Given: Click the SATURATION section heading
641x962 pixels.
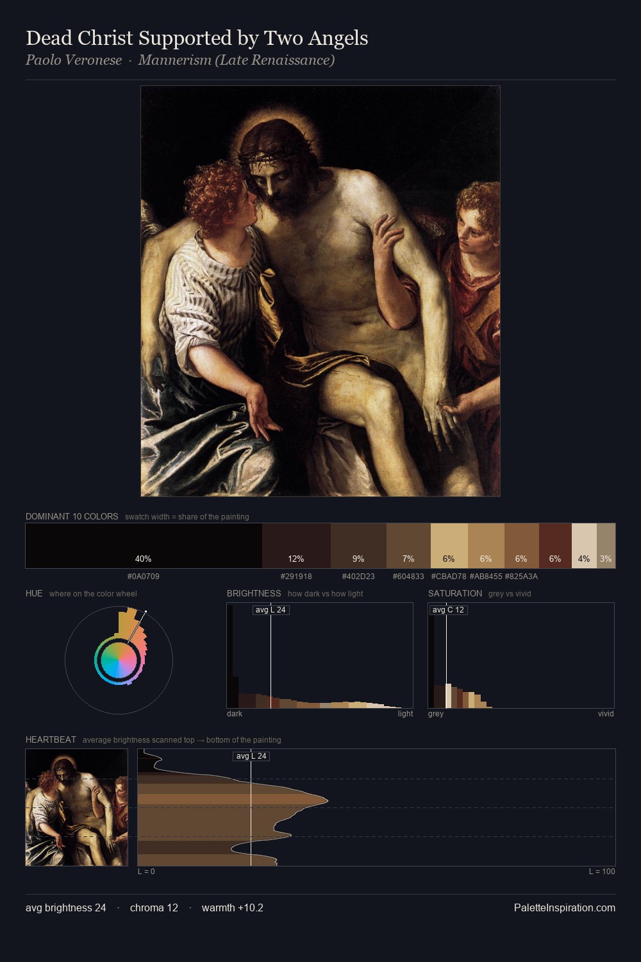Looking at the screenshot, I should pos(455,593).
